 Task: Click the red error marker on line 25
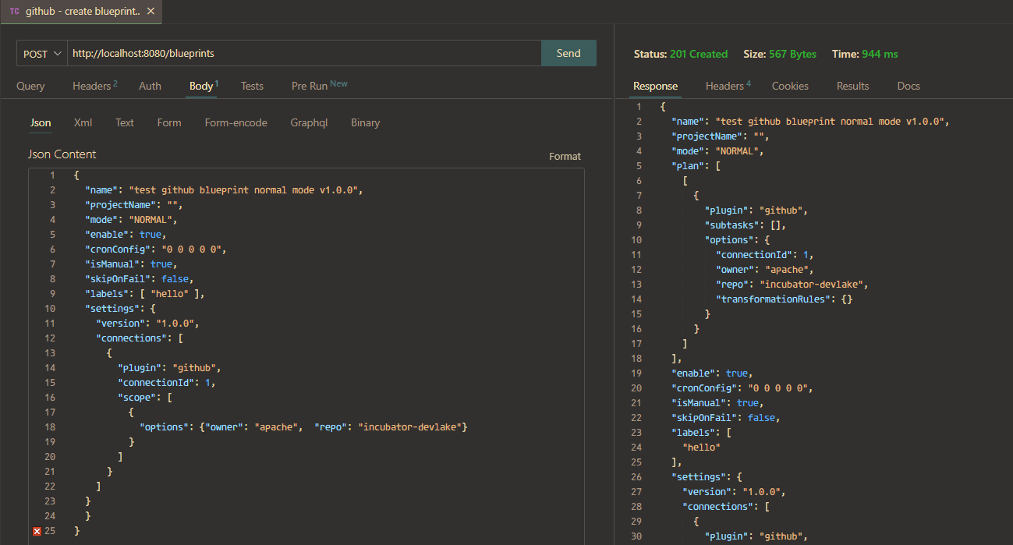[x=37, y=531]
